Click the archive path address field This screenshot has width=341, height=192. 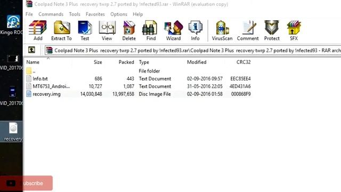193,50
